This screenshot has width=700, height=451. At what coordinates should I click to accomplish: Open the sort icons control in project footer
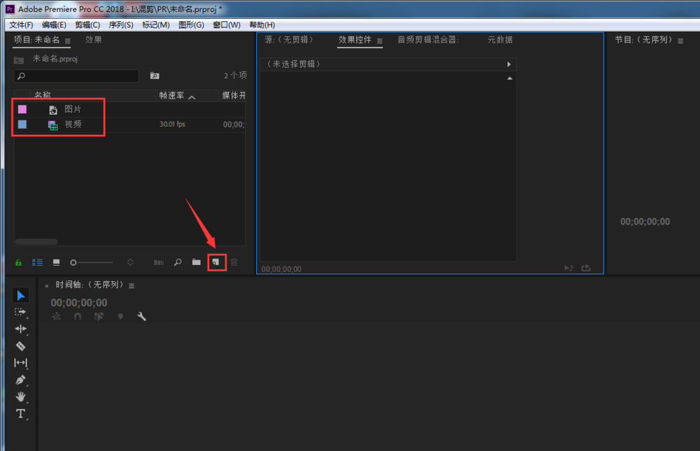tap(130, 262)
